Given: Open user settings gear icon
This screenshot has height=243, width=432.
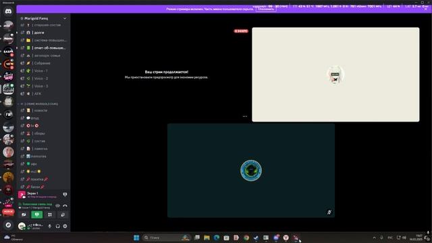Looking at the screenshot, I should pos(65,226).
